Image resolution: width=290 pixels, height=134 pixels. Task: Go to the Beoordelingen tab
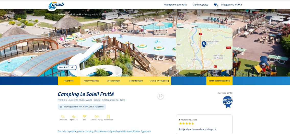(136, 81)
